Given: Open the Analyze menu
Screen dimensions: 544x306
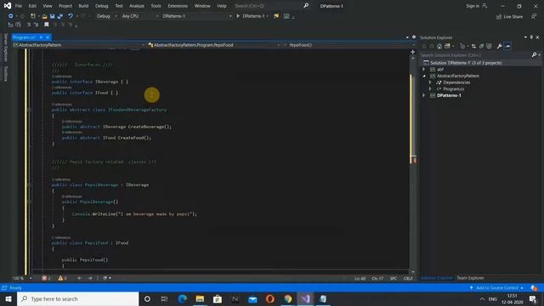Looking at the screenshot, I should [137, 6].
